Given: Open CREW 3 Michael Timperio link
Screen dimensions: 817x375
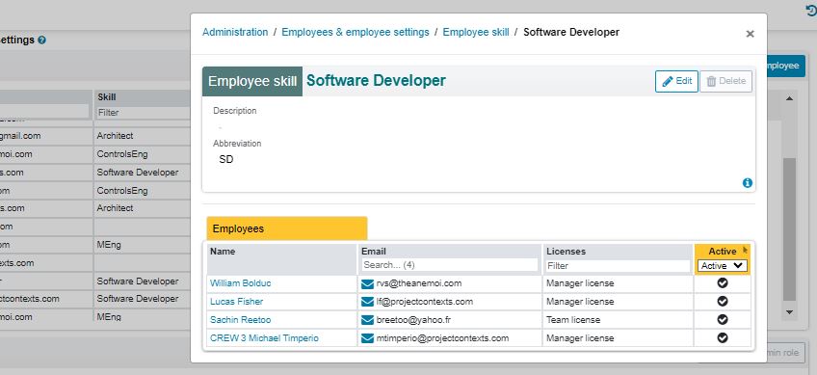Looking at the screenshot, I should [x=264, y=338].
